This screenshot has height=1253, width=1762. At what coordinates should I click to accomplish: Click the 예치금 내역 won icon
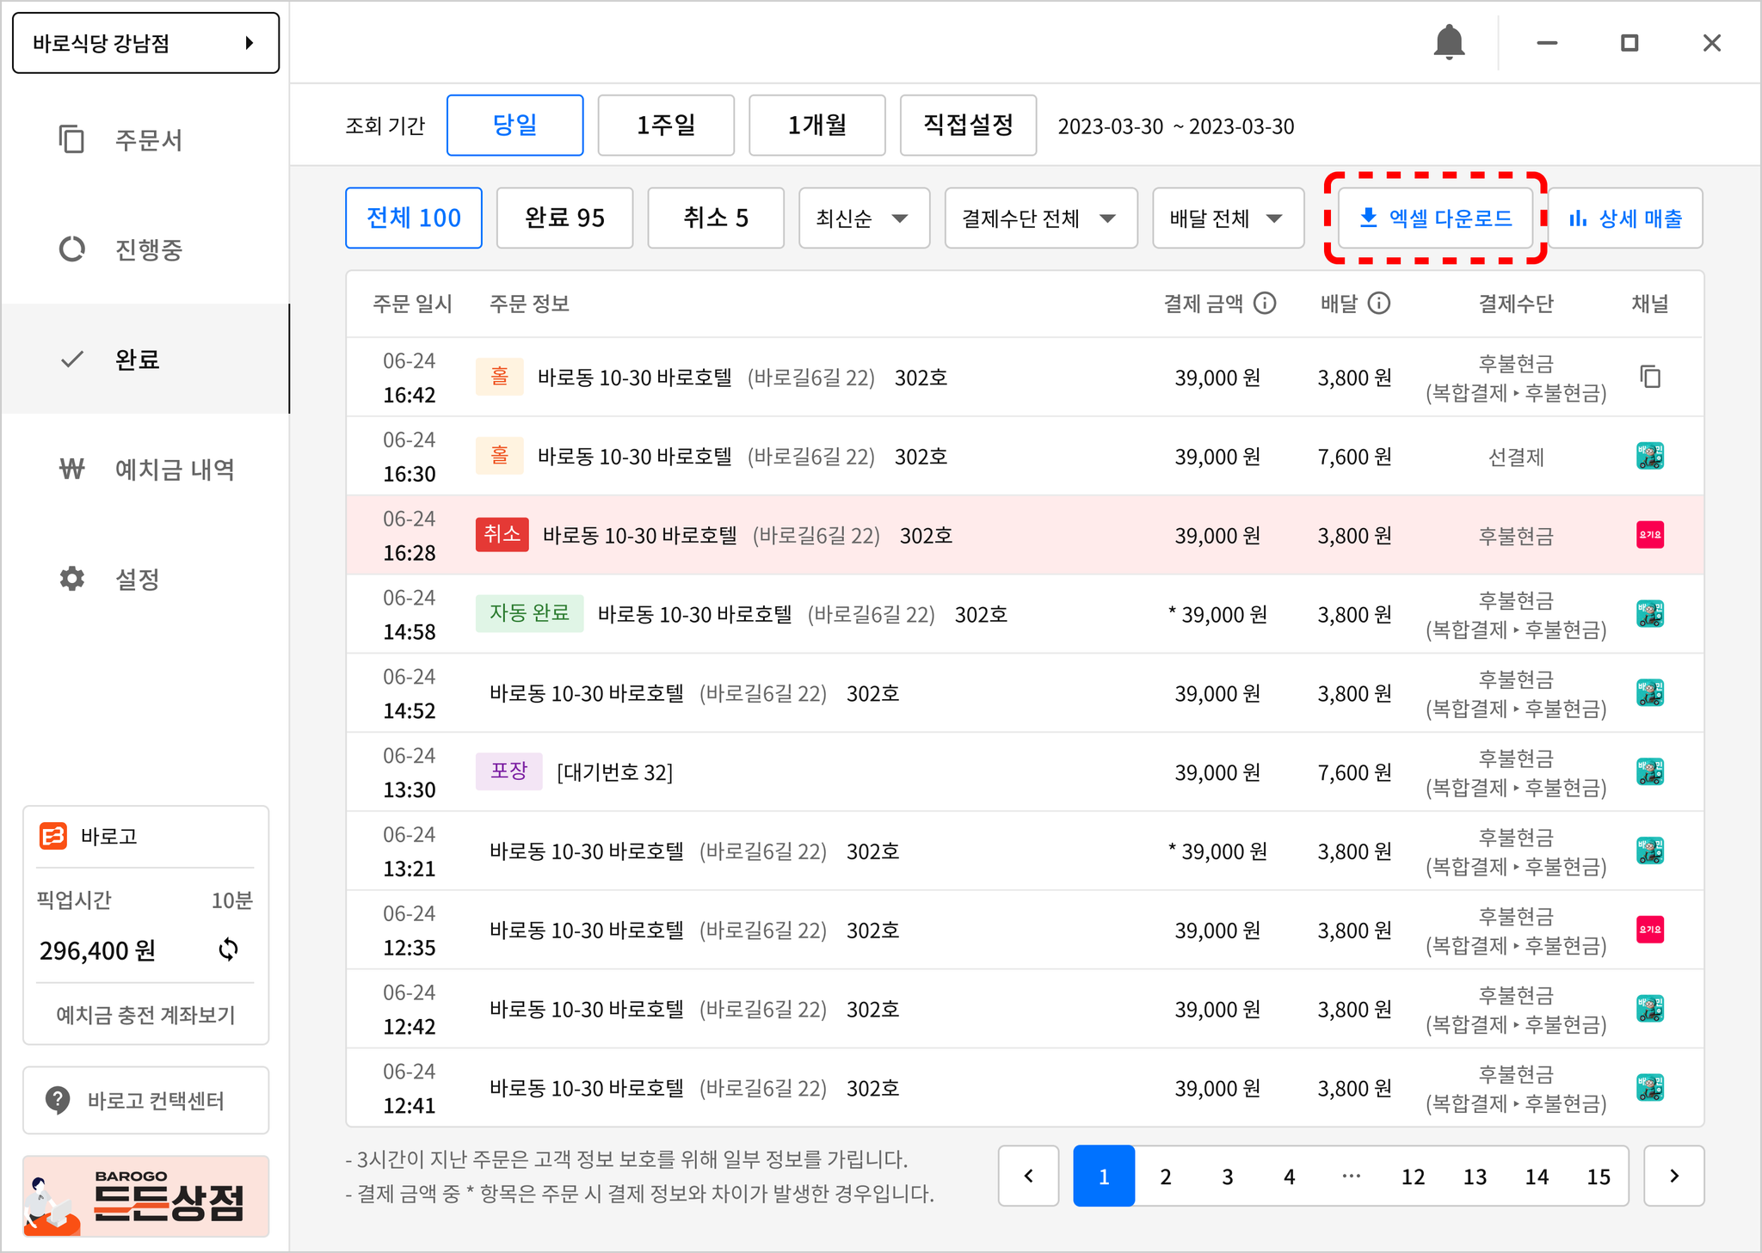[72, 469]
